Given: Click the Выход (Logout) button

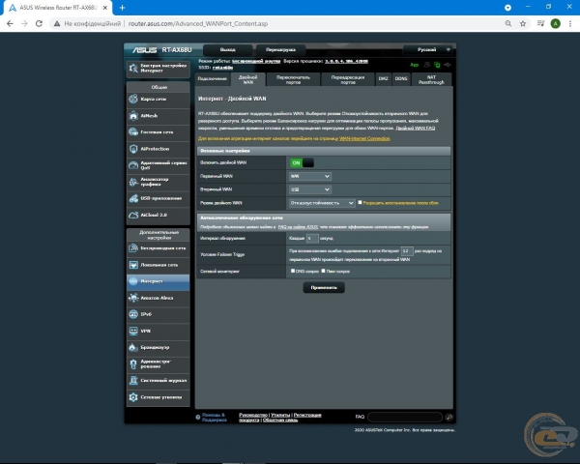Looking at the screenshot, I should [228, 49].
